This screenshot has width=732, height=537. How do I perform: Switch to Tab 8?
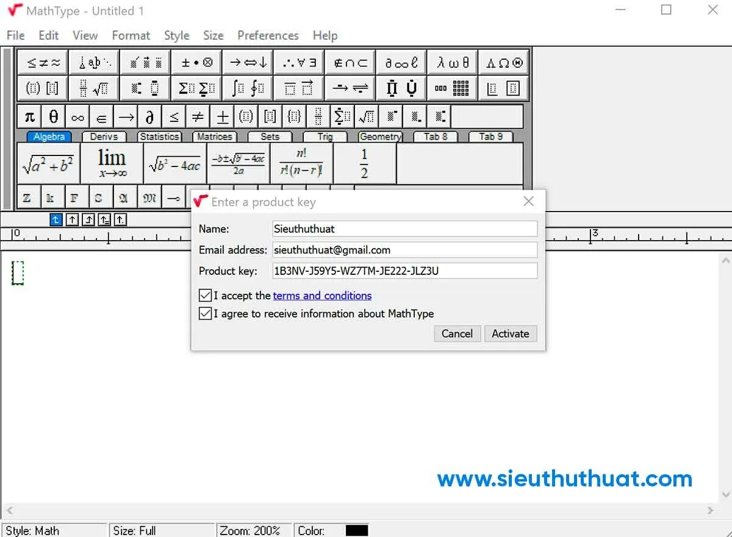point(436,137)
